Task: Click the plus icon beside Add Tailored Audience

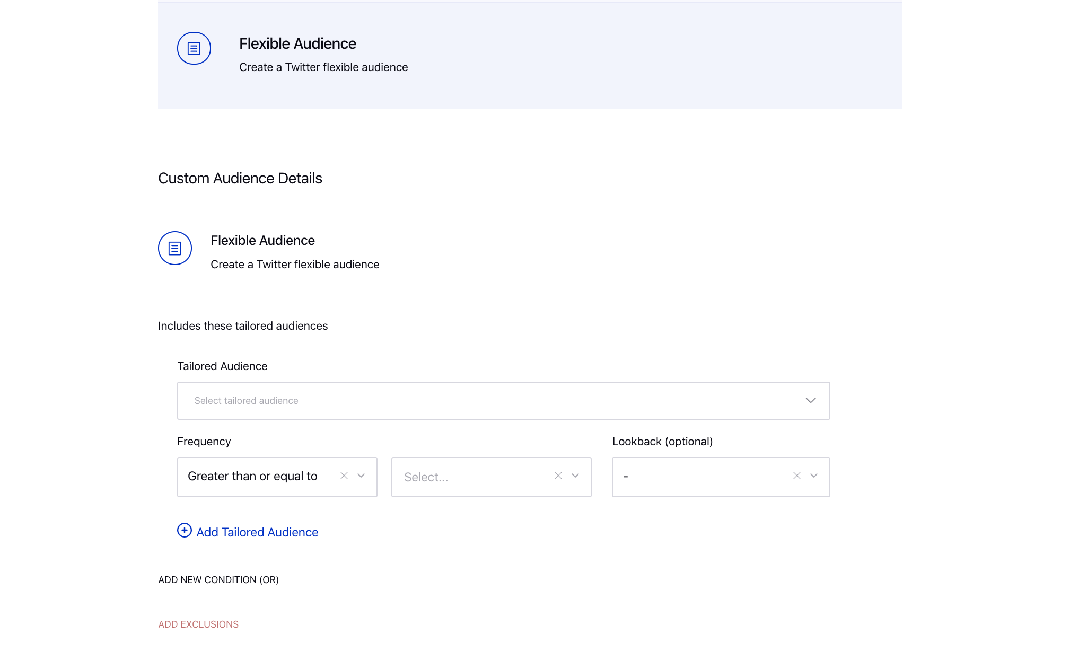Action: click(x=184, y=531)
